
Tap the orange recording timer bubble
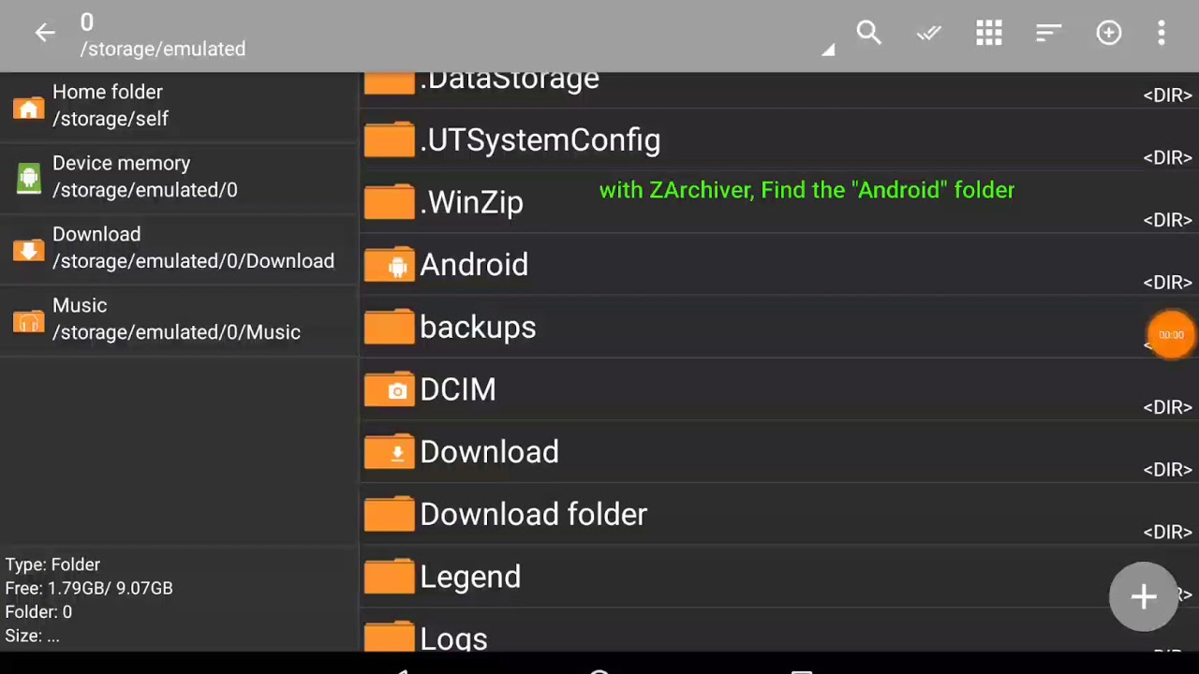[x=1171, y=334]
